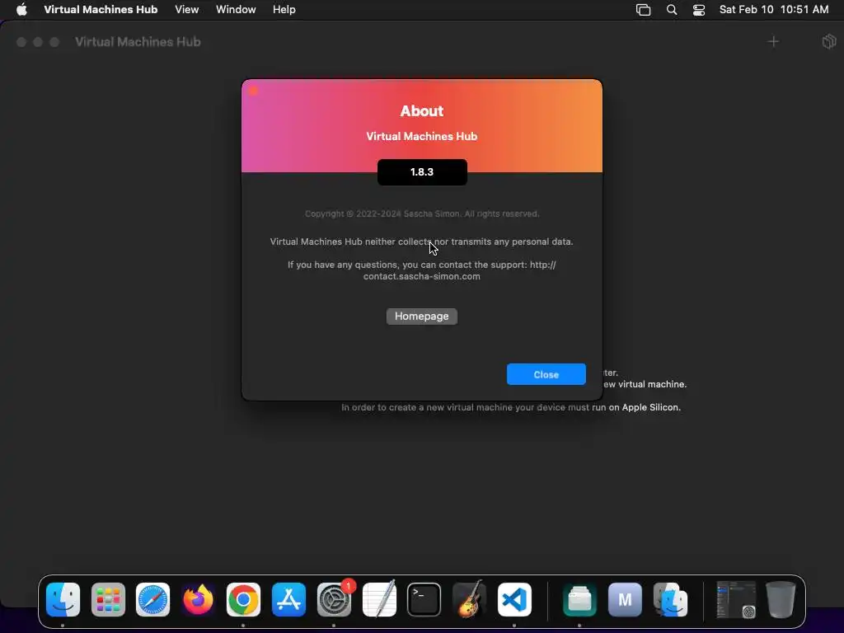Open the Trash from the Dock

coord(781,600)
